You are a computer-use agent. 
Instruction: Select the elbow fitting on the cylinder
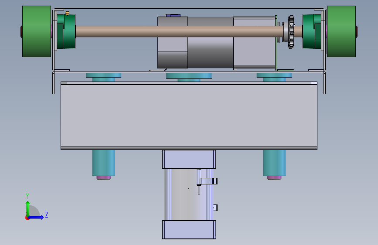(208, 181)
